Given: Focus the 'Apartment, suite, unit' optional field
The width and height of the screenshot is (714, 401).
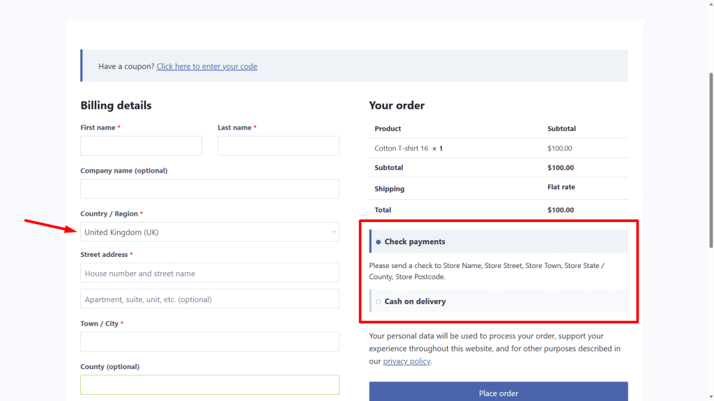Looking at the screenshot, I should [209, 299].
